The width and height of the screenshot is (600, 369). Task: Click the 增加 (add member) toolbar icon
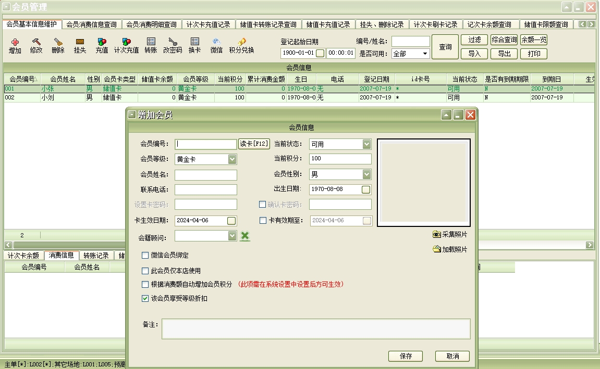click(x=15, y=42)
